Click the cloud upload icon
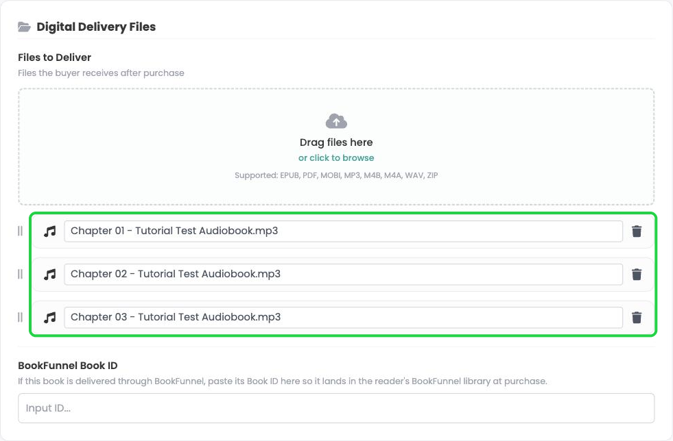 pyautogui.click(x=336, y=121)
